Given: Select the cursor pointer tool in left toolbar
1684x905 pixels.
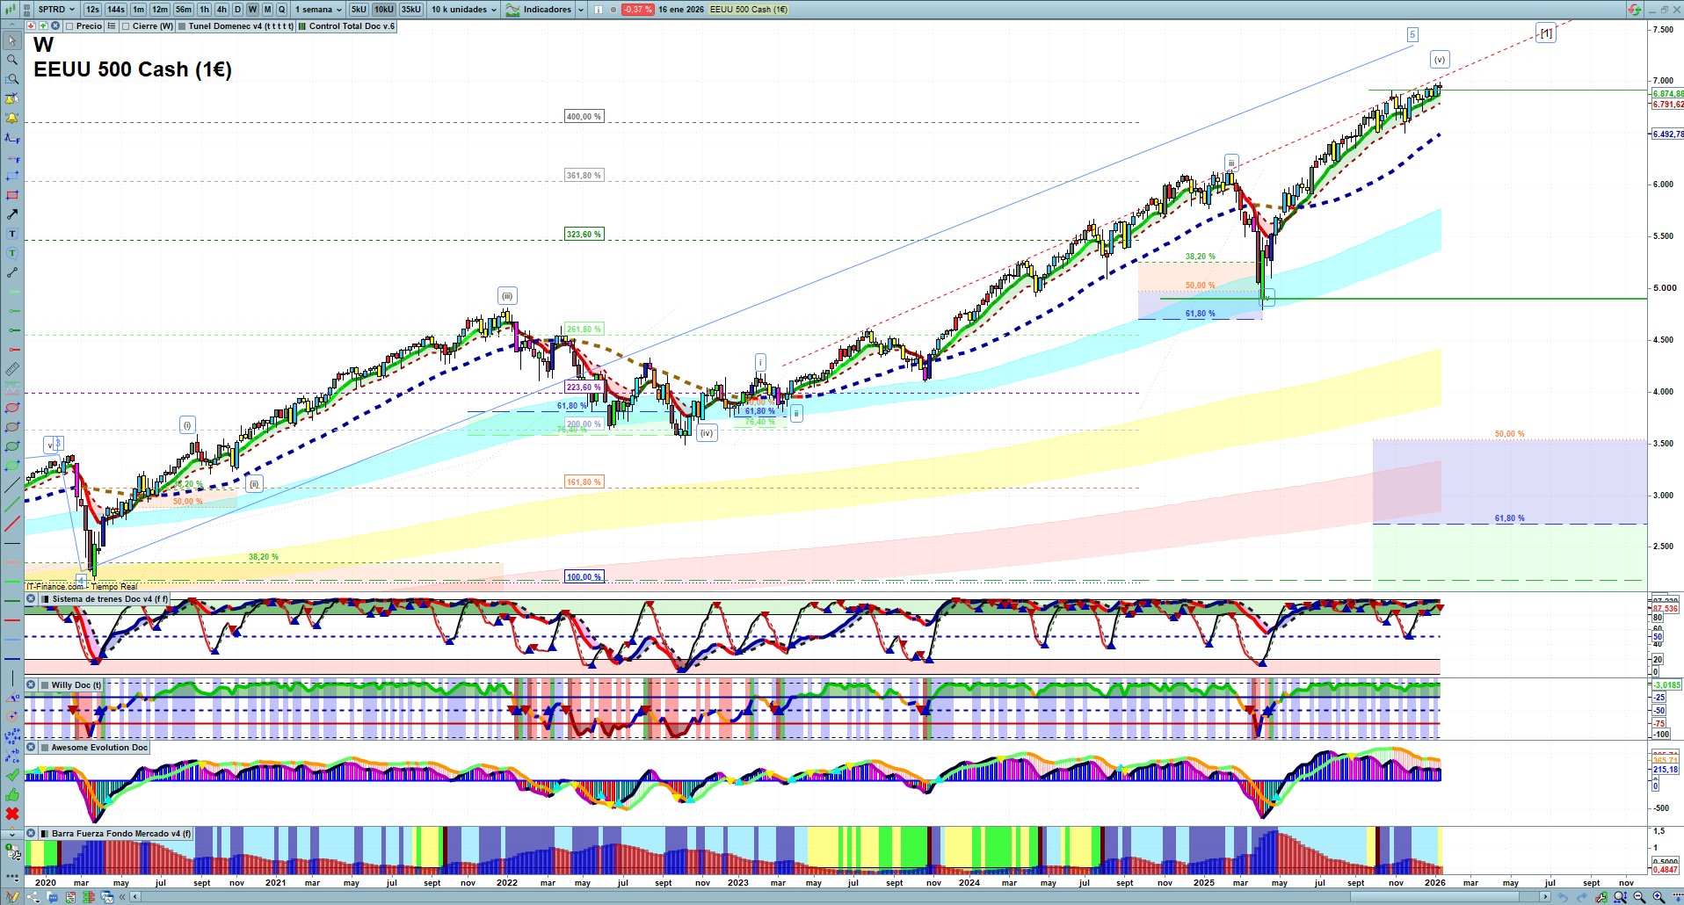Looking at the screenshot, I should [12, 40].
